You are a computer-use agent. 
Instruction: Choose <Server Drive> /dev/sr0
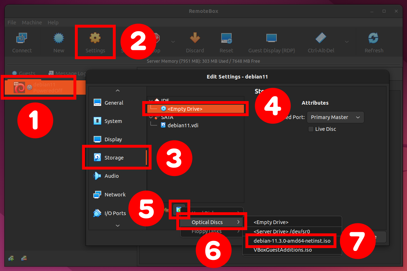coord(292,232)
